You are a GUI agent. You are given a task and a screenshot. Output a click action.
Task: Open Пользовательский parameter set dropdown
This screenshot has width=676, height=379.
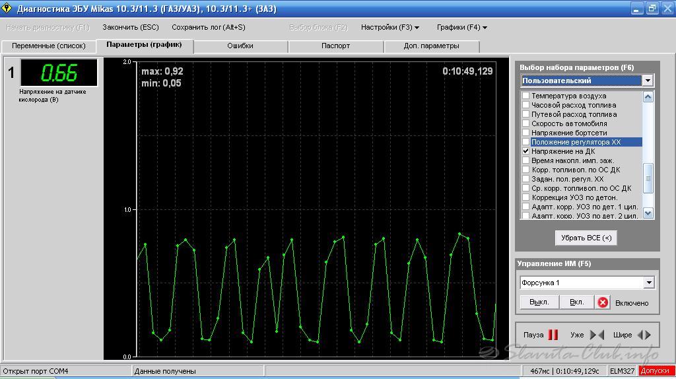[x=648, y=81]
